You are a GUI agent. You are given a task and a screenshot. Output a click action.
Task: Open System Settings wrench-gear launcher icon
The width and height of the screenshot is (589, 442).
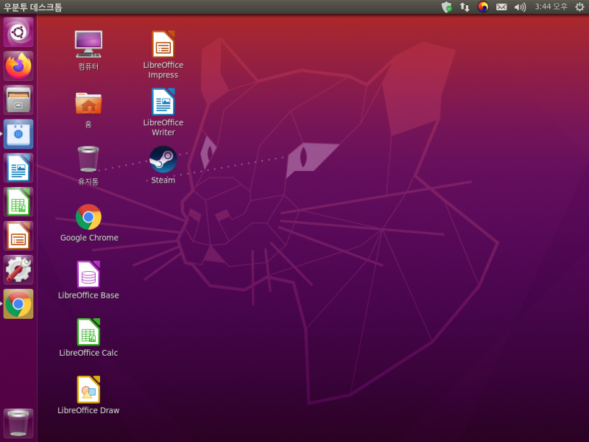pos(18,270)
